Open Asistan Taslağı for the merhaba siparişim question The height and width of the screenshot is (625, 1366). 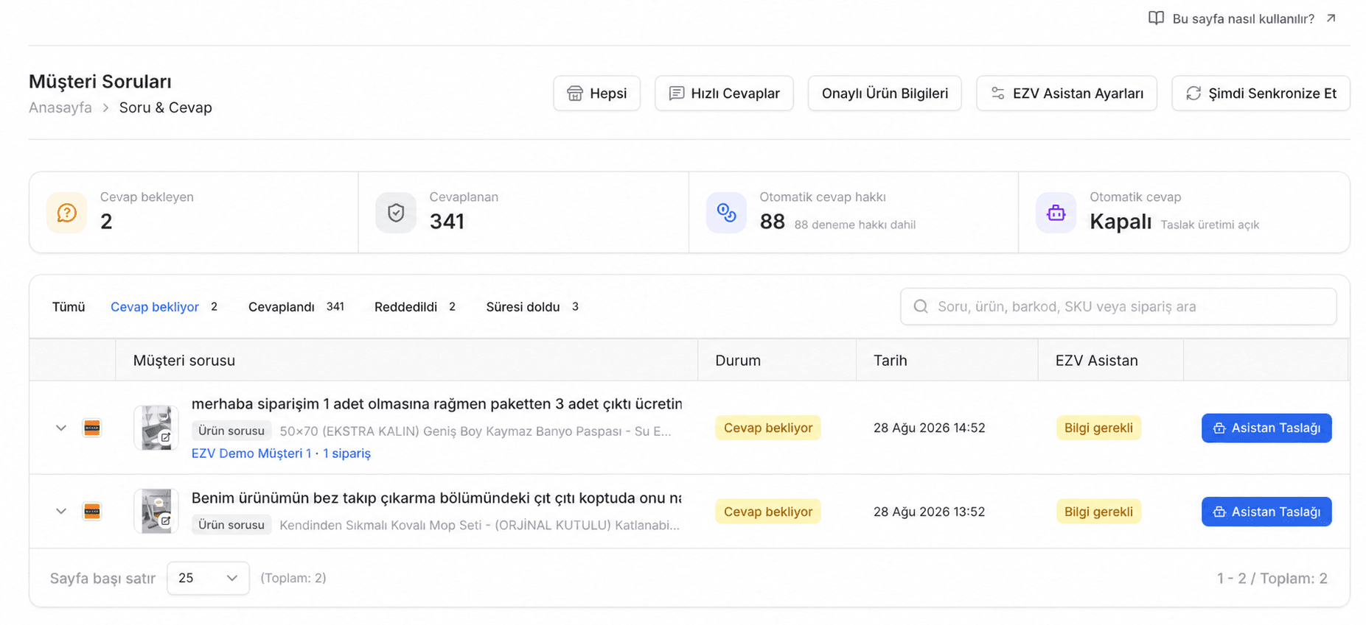tap(1266, 428)
